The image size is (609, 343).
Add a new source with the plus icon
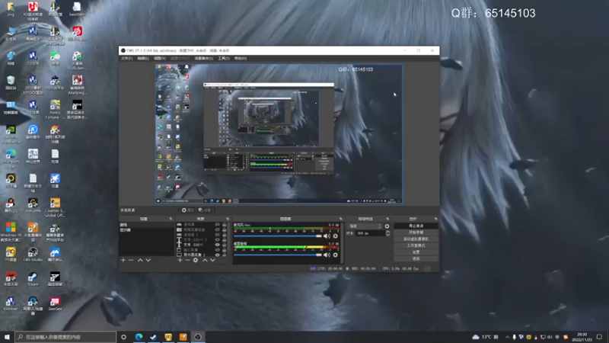[180, 260]
